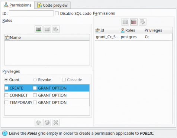
Task: Select the Revoke radio button
Action: pyautogui.click(x=35, y=80)
